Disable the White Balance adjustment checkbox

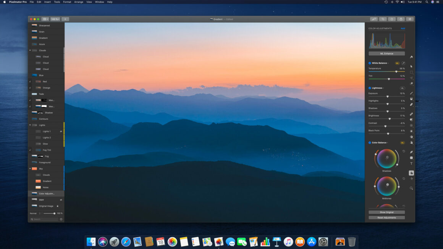(x=369, y=63)
